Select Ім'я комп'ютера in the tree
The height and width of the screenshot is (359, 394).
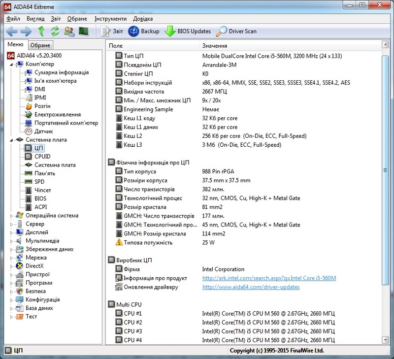coord(56,81)
